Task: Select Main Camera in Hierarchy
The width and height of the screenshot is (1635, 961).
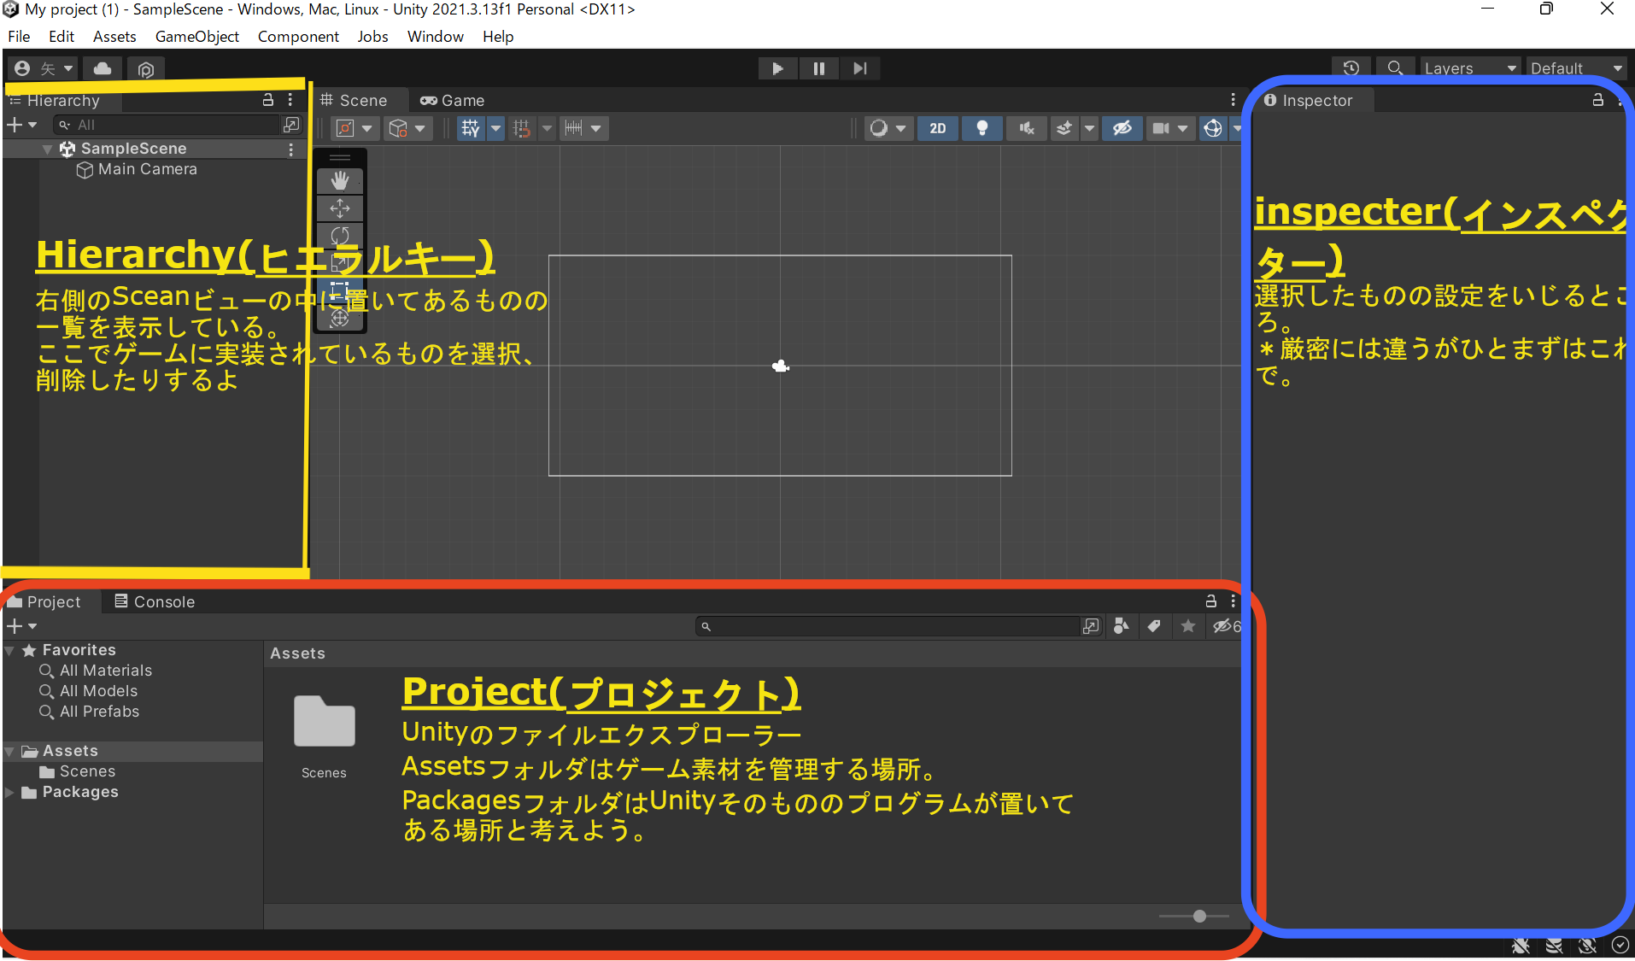Action: 148,169
